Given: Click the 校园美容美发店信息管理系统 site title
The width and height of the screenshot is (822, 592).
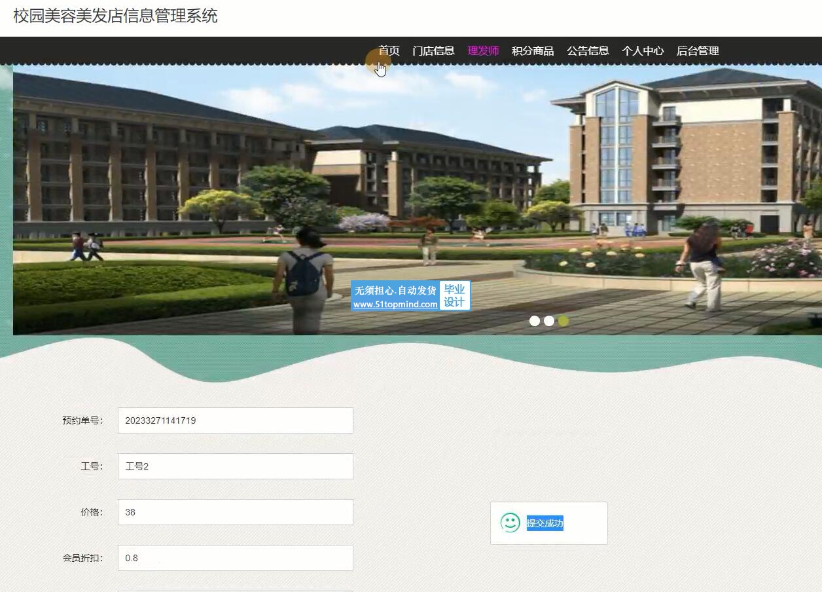Looking at the screenshot, I should (115, 16).
